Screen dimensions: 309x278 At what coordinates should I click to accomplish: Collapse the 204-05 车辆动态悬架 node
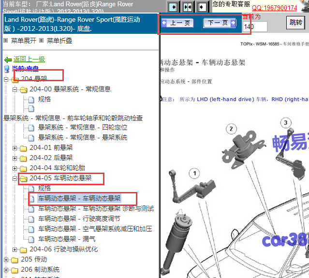point(15,178)
